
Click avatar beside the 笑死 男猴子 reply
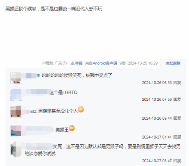pyautogui.click(x=16, y=150)
